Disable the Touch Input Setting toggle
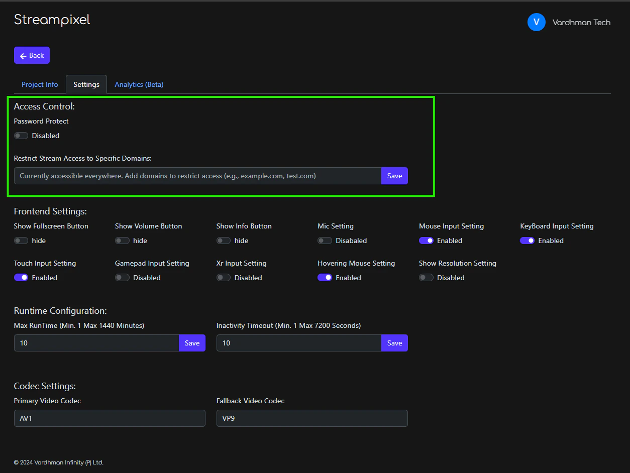 (21, 278)
